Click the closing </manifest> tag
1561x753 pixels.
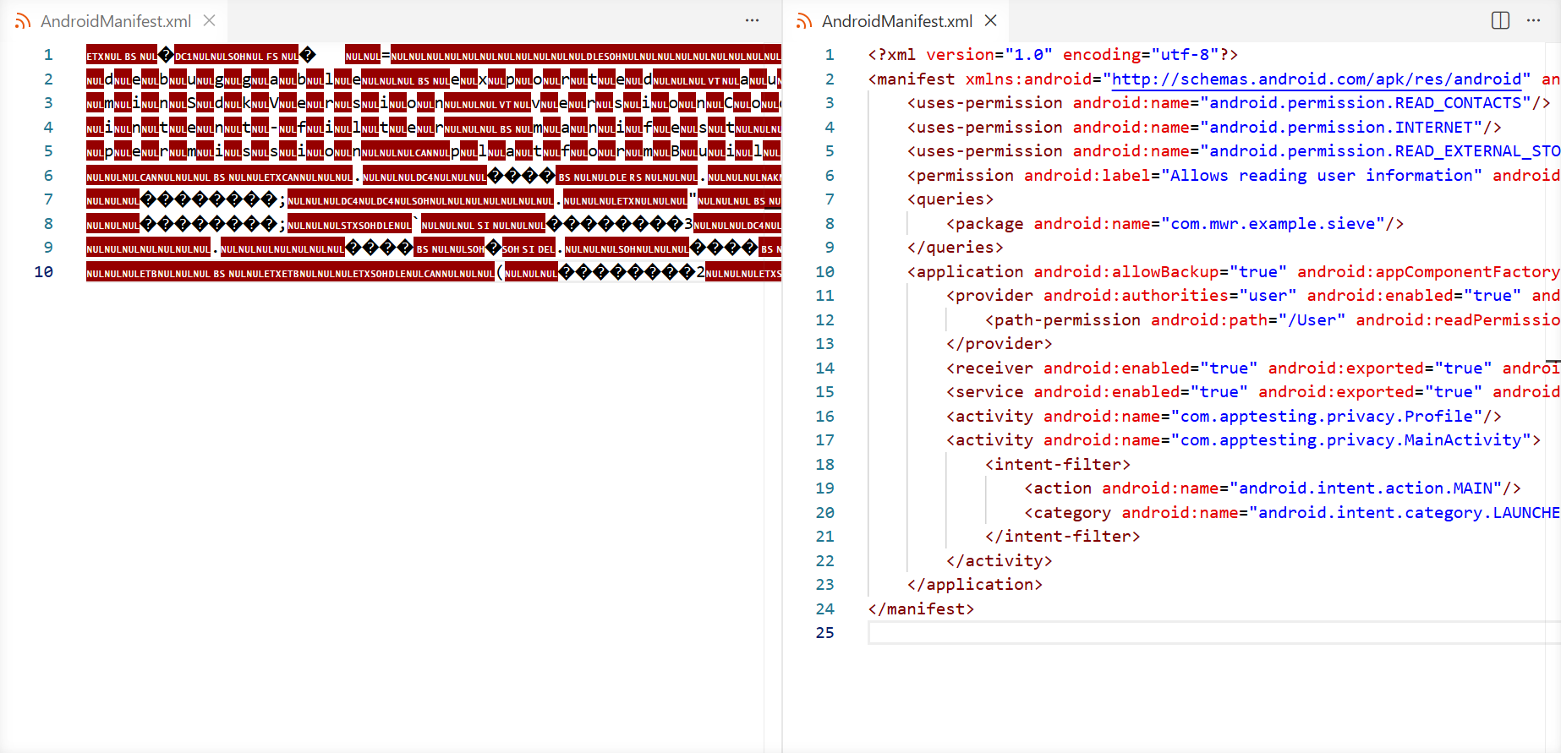tap(921, 608)
